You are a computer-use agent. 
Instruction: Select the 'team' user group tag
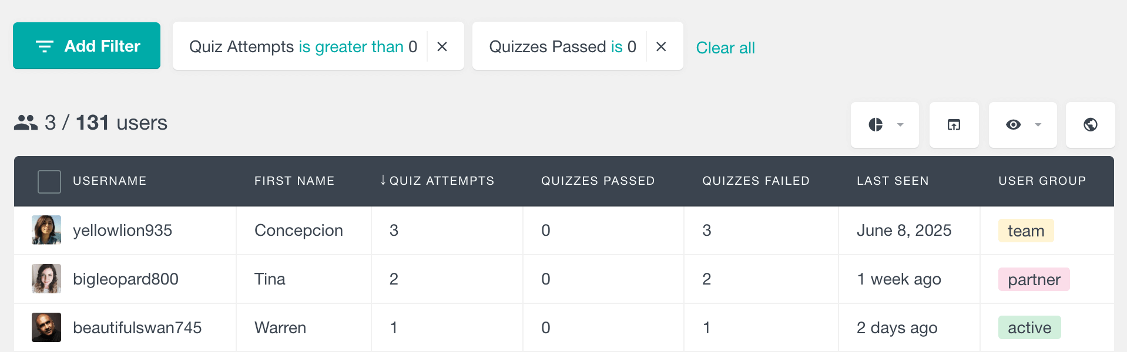pos(1025,230)
